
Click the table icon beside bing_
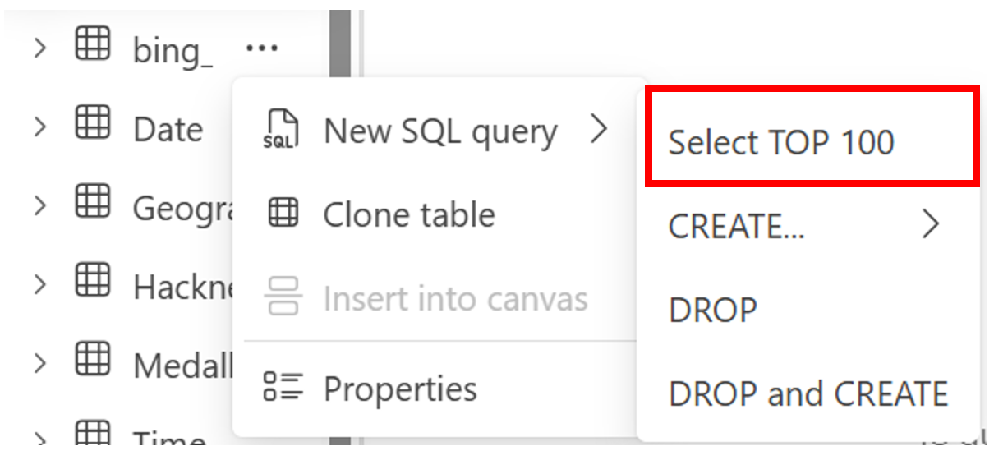[x=92, y=43]
